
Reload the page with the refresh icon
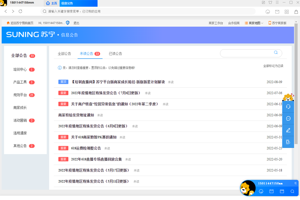click(x=21, y=11)
